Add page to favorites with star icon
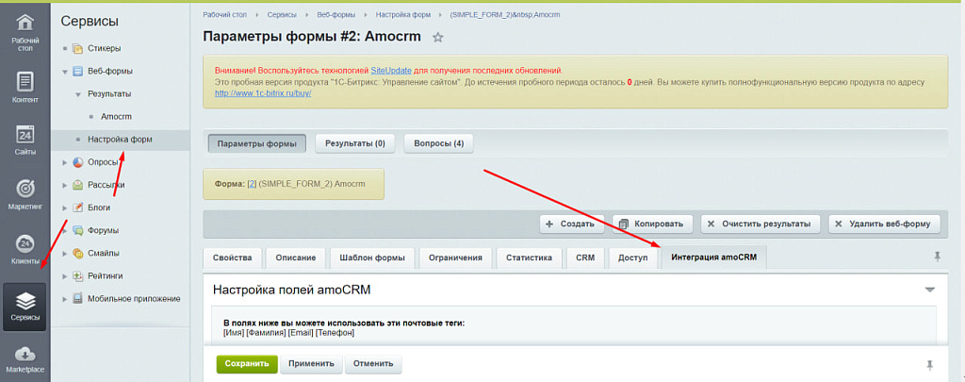 437,38
